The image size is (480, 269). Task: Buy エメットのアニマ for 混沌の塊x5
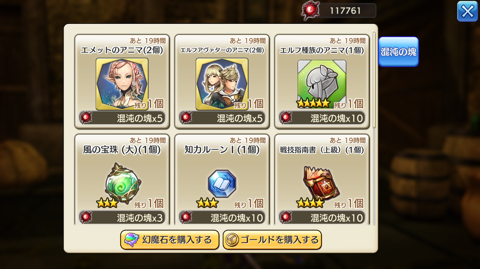122,118
